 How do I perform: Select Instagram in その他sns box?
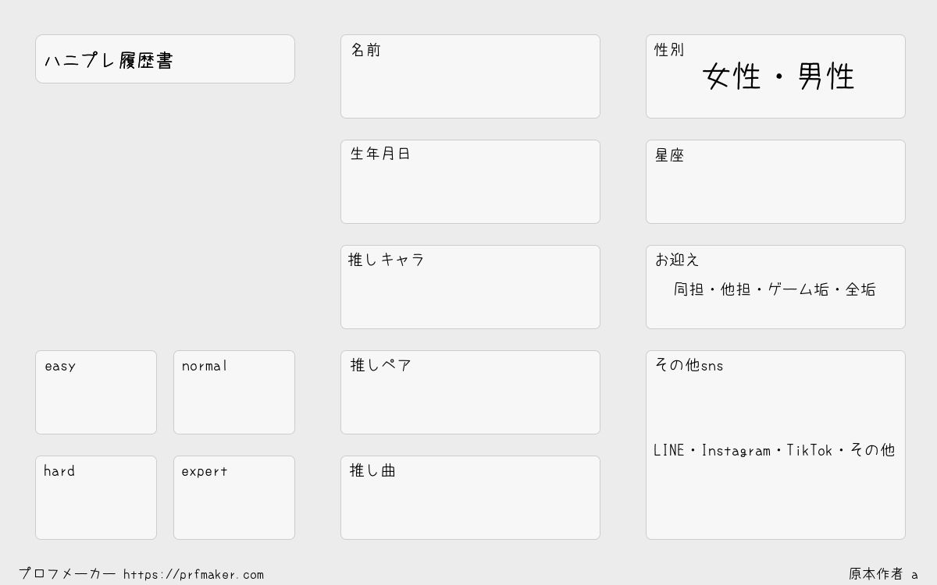pos(736,450)
